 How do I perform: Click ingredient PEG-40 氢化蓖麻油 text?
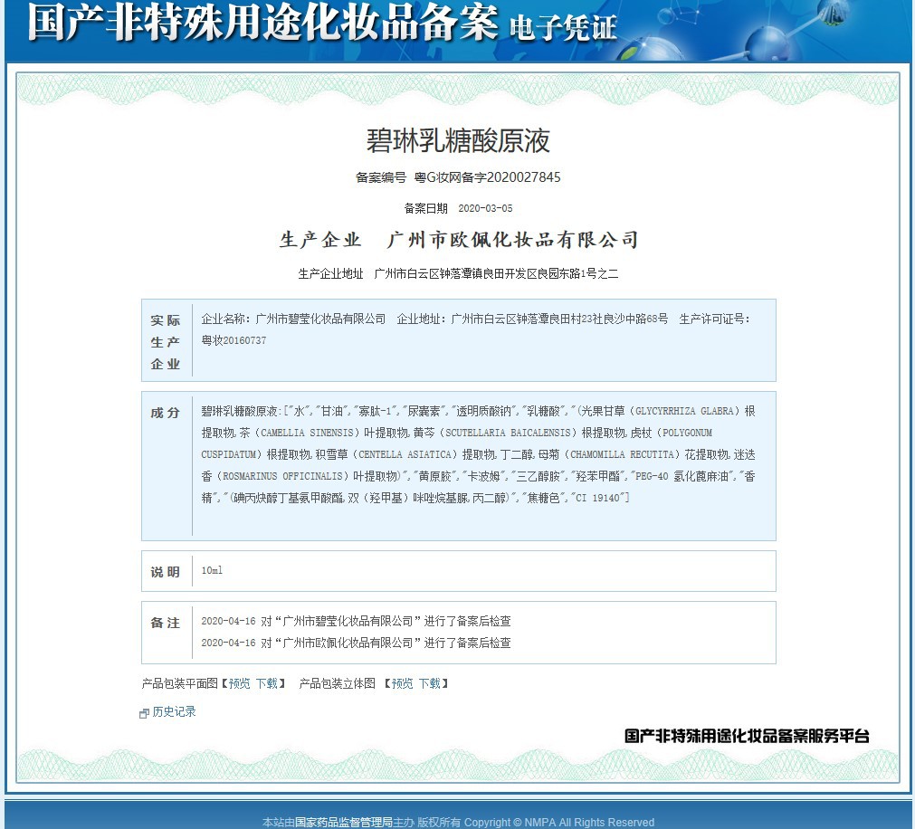click(681, 477)
